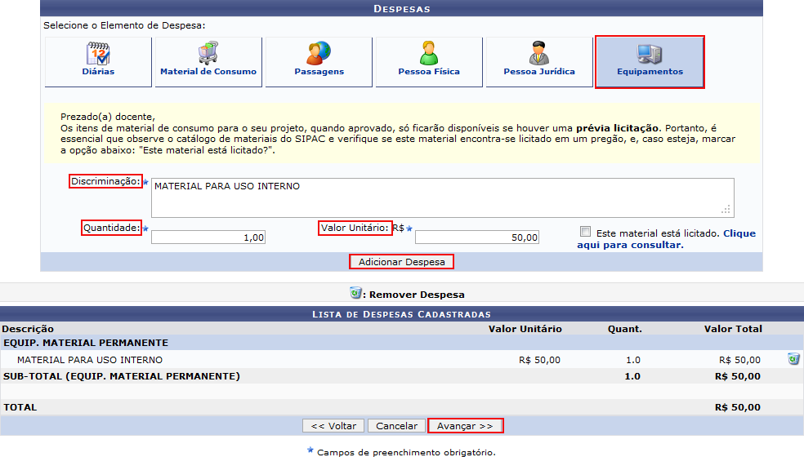Viewport: 804px width, 457px height.
Task: Select the Passagens globe icon
Action: point(319,53)
